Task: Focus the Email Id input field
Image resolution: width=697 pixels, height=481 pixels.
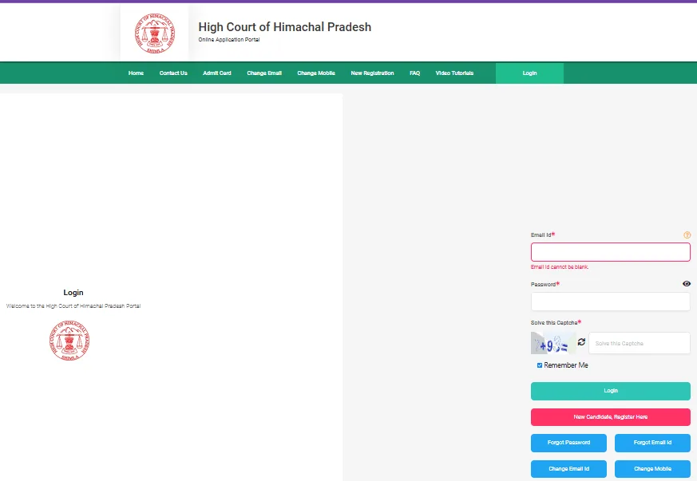Action: pos(610,252)
